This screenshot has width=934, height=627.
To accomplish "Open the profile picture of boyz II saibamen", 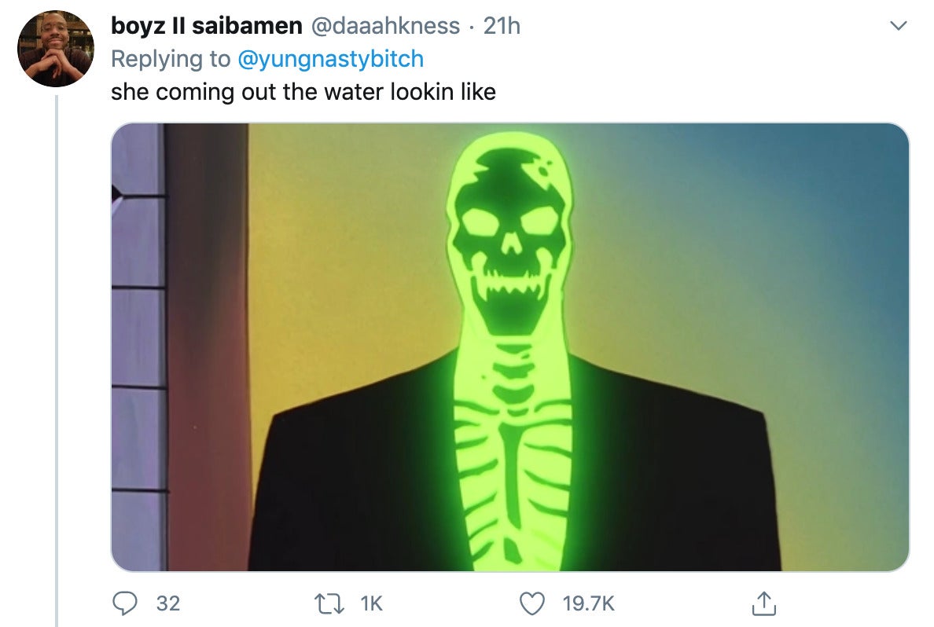I will click(x=55, y=49).
